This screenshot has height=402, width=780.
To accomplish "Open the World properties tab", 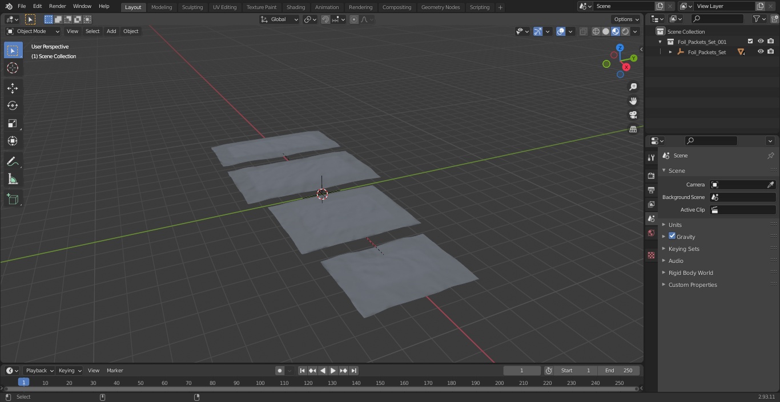I will coord(651,233).
